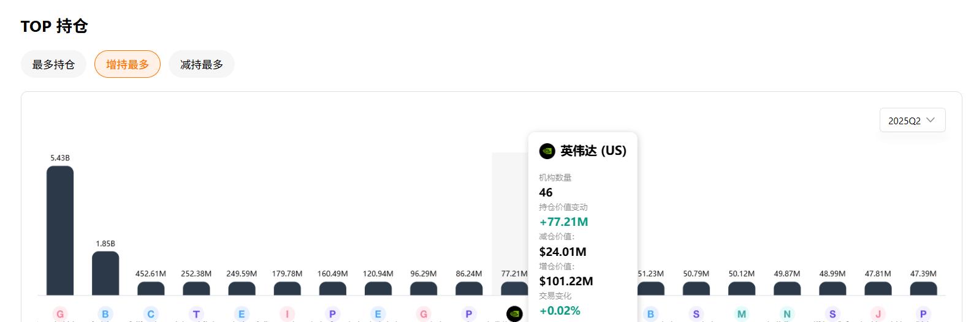Click the value label 50.79M

pos(696,274)
